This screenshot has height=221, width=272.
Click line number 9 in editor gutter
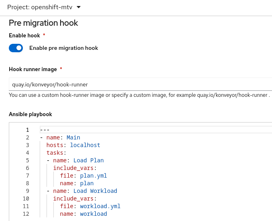click(x=27, y=191)
